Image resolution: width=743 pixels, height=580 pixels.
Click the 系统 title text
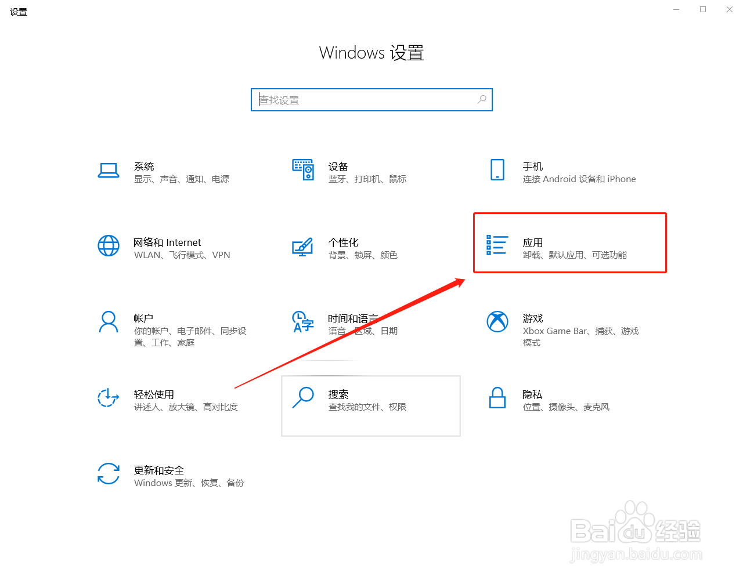(x=144, y=166)
